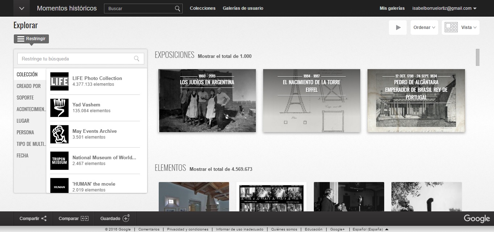Open the LIFE Photo Collection logo
Viewport: 494px width, 232px height.
(59, 81)
